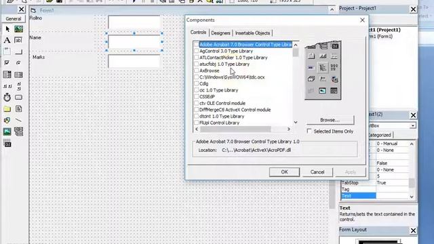Check Adobe Acrobat 7.0 Browser Control checkbox
The image size is (434, 244).
(x=196, y=44)
